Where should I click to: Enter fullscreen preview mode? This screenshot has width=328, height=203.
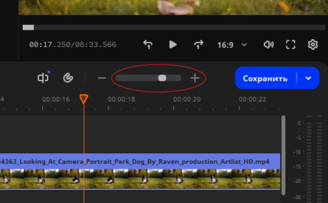(291, 45)
